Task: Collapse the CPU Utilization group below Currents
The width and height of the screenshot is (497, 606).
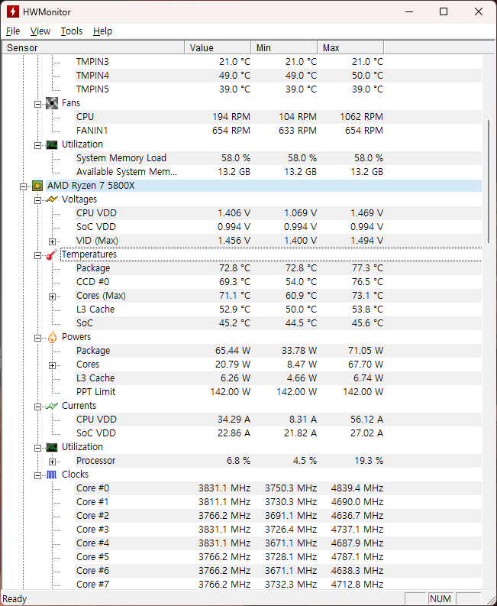Action: [37, 448]
